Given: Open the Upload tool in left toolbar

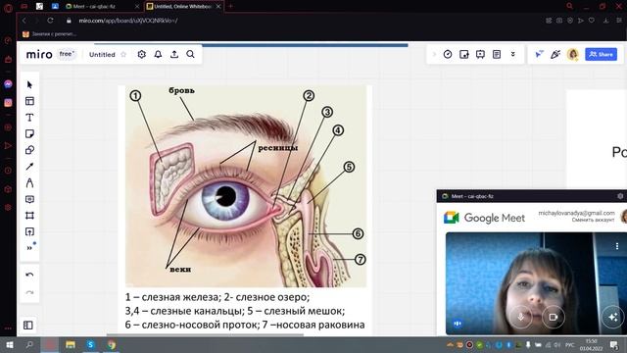Looking at the screenshot, I should (x=29, y=231).
